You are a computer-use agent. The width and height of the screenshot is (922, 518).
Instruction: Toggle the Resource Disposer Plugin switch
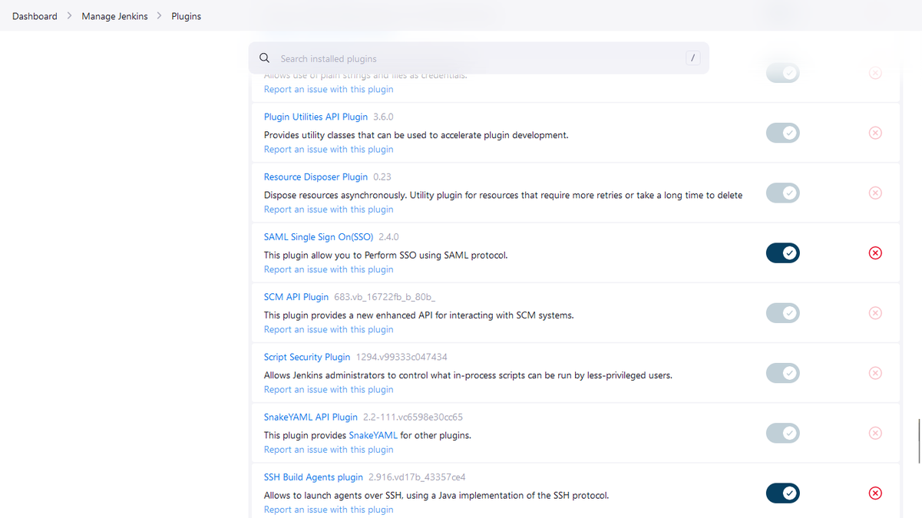point(783,193)
